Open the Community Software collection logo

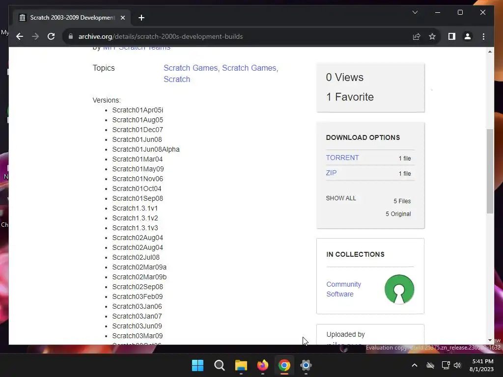point(399,289)
